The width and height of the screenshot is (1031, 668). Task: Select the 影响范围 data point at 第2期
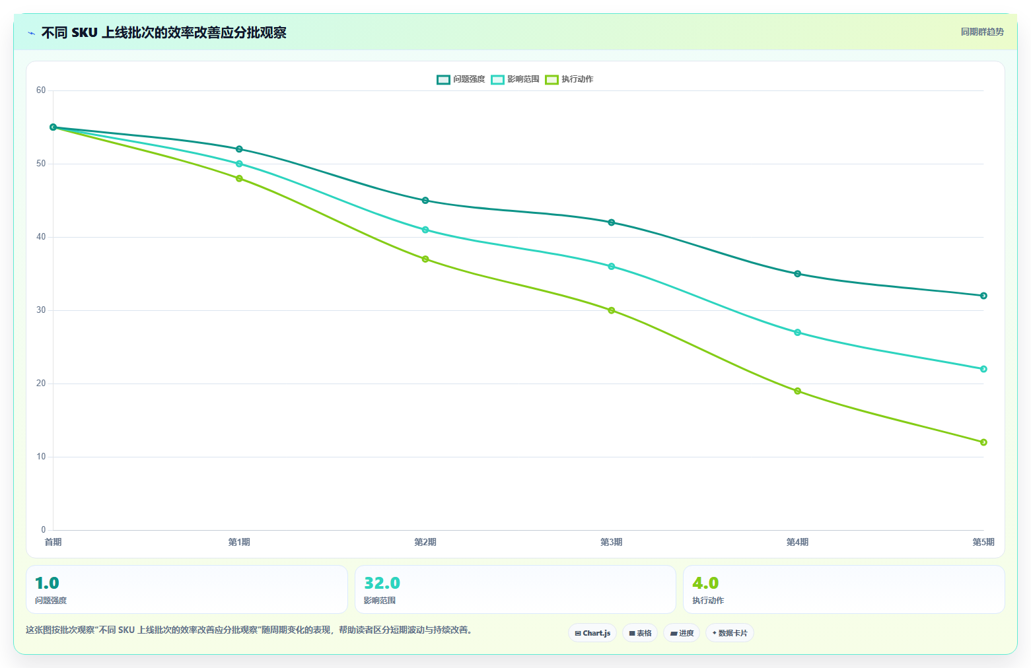[425, 230]
